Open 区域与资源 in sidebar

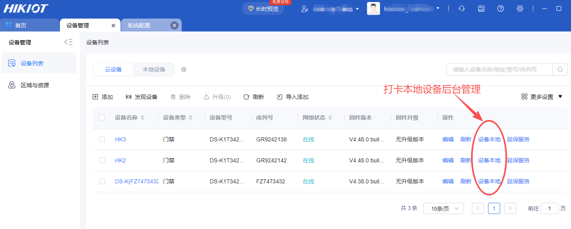[39, 85]
